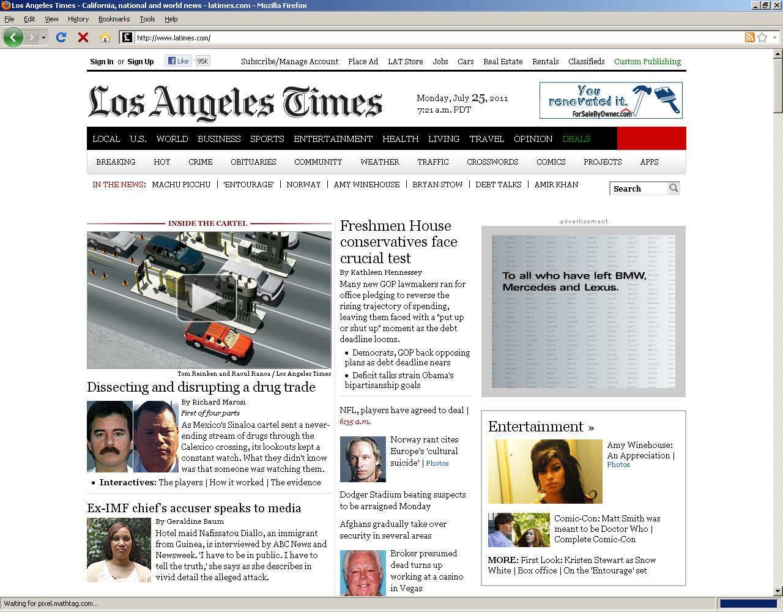Image resolution: width=783 pixels, height=612 pixels.
Task: Select the SPORTS section tab
Action: [x=267, y=139]
